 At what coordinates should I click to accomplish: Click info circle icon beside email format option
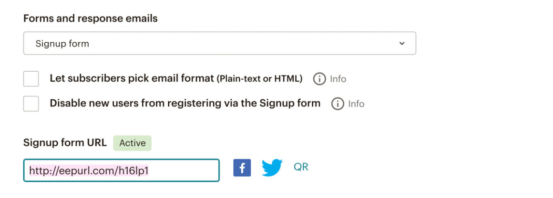tap(319, 79)
